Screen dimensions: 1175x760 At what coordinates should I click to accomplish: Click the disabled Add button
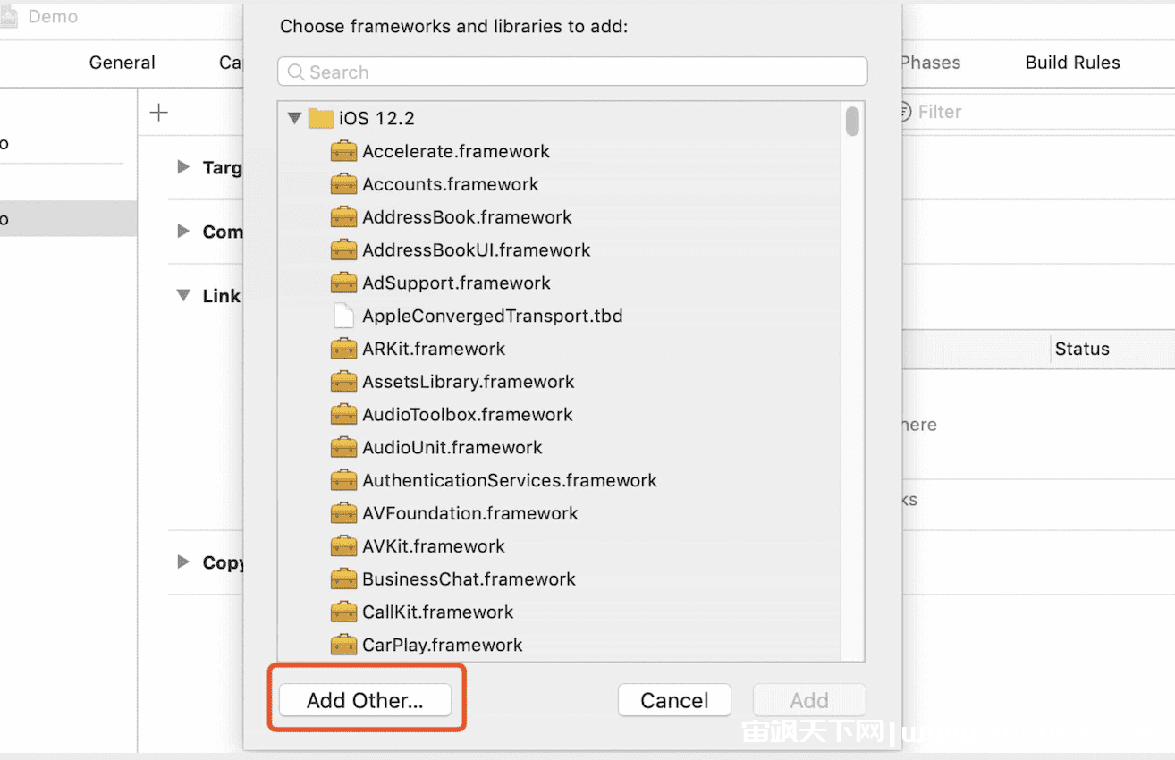(809, 700)
